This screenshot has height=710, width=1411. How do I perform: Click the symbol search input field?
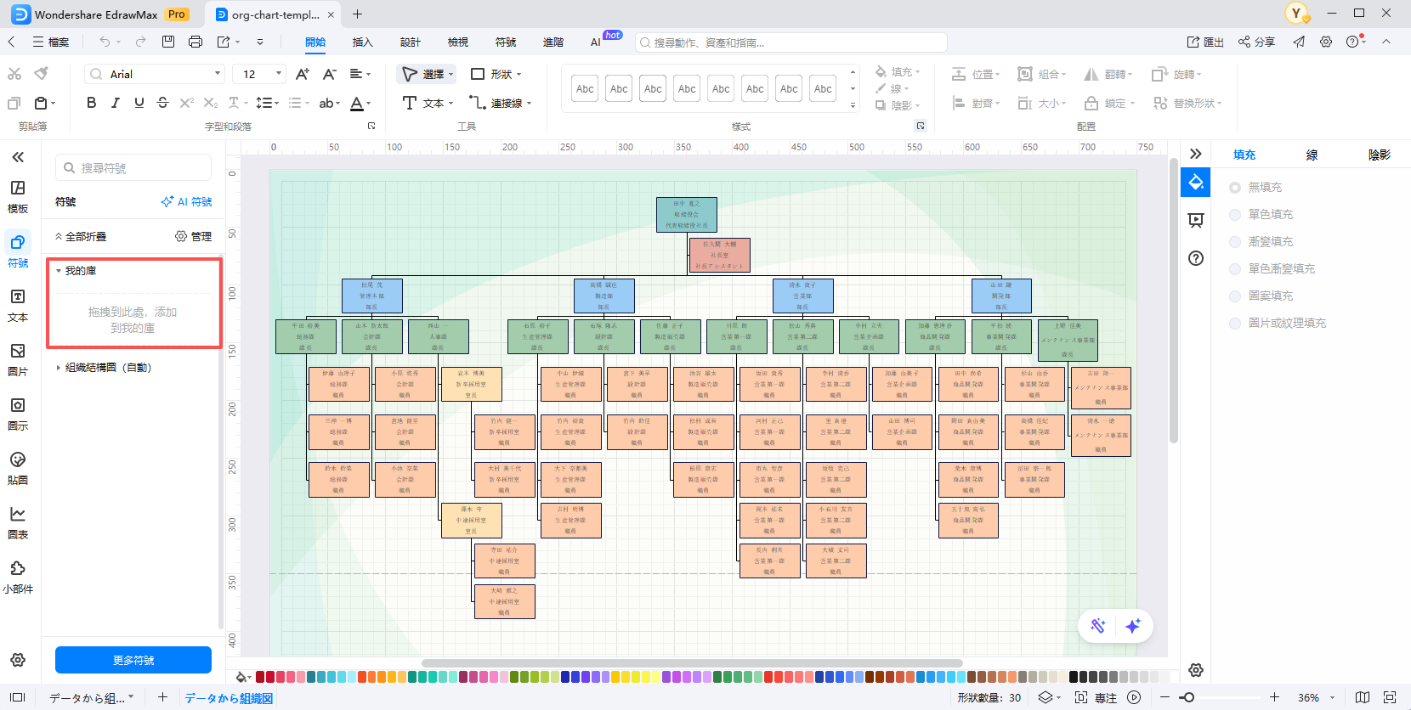click(133, 168)
